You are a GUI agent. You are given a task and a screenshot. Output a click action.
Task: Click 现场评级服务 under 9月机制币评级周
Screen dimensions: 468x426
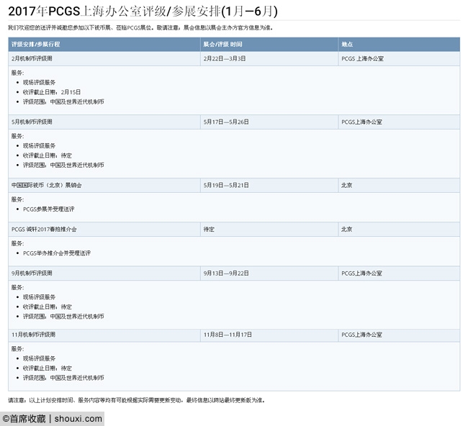click(39, 296)
